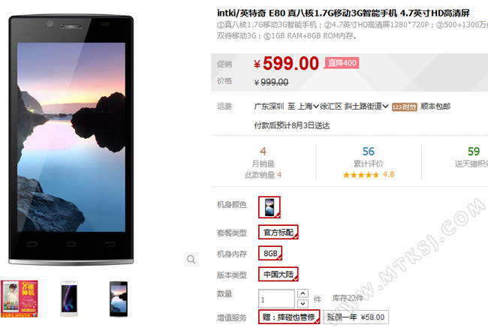Select the red 8核神机 promo thumbnail
Image resolution: width=488 pixels, height=328 pixels.
tap(20, 299)
